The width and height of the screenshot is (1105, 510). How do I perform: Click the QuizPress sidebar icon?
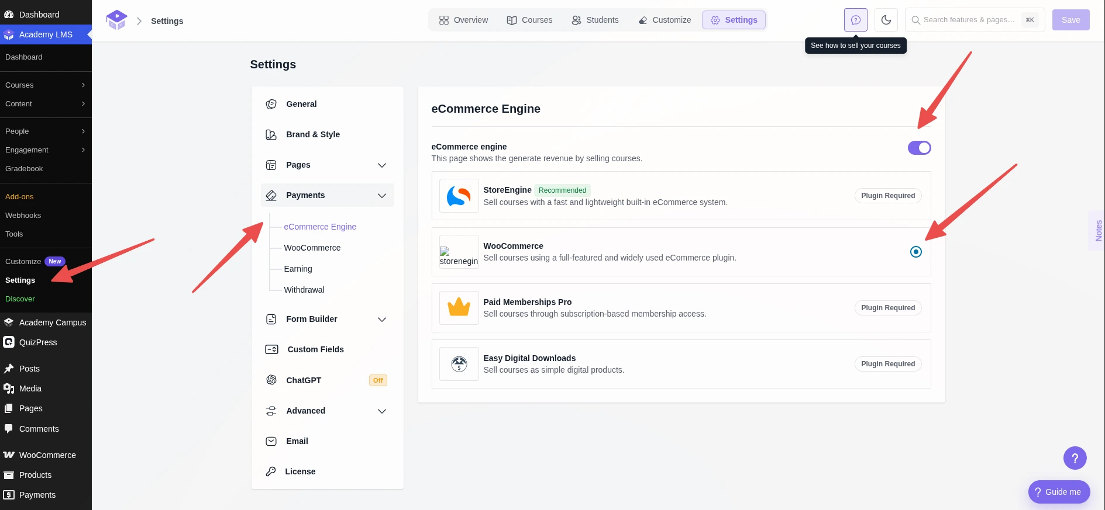pyautogui.click(x=9, y=342)
